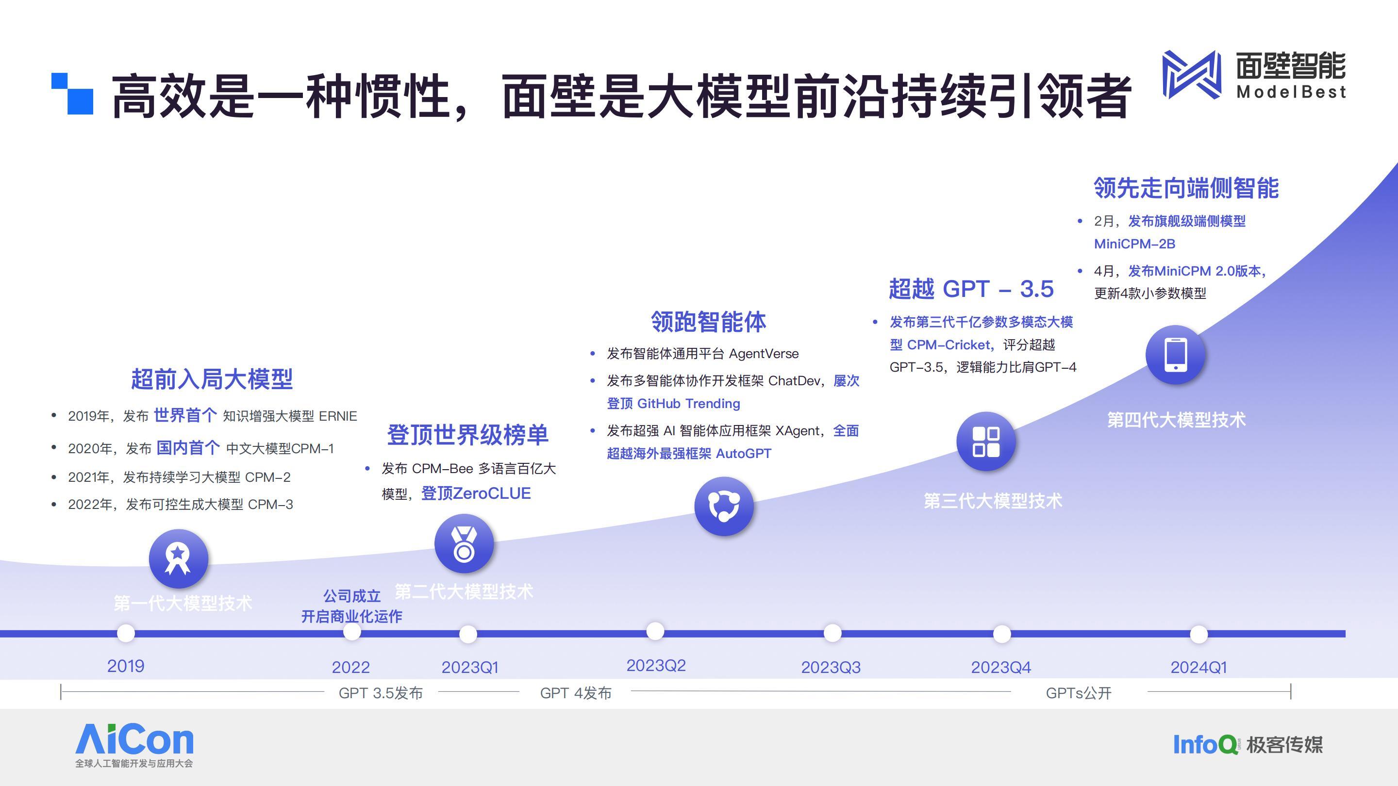
Task: Click the year label 2022
Action: click(x=350, y=667)
